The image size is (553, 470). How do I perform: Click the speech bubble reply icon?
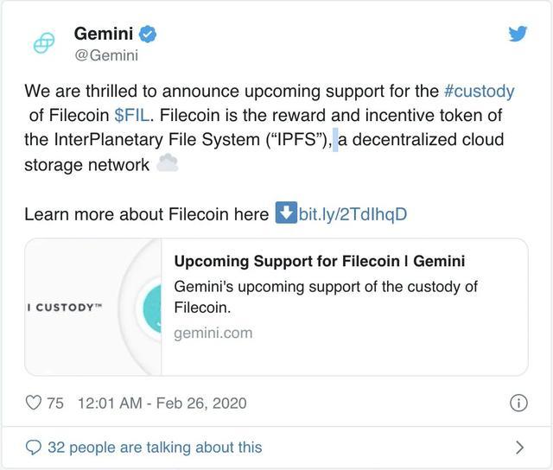(34, 448)
